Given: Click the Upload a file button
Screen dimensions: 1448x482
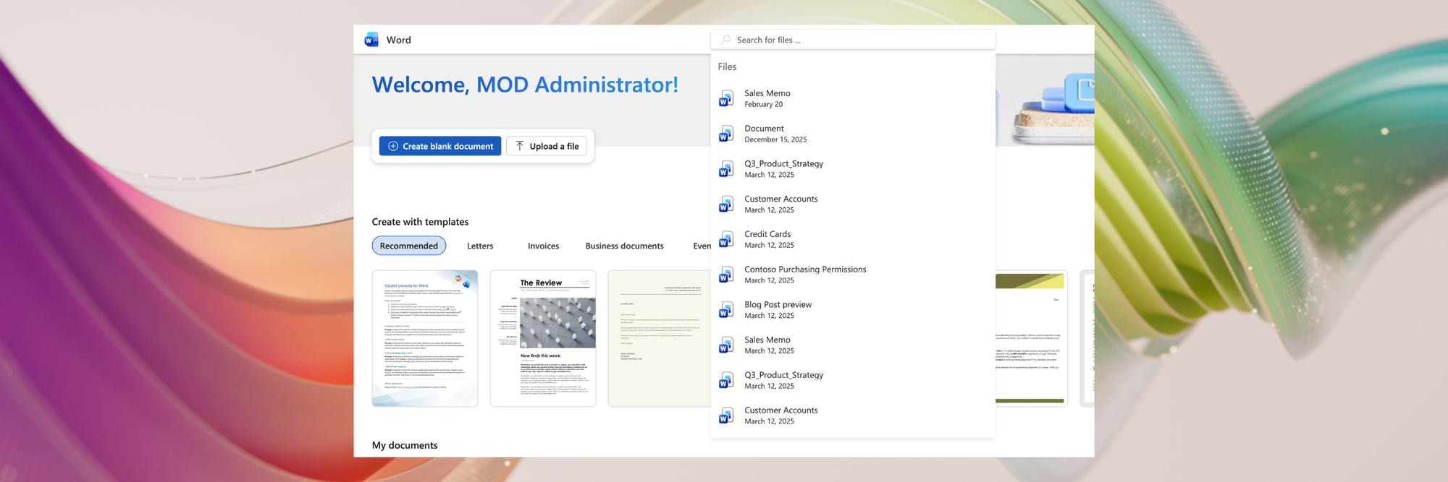Looking at the screenshot, I should pos(547,146).
